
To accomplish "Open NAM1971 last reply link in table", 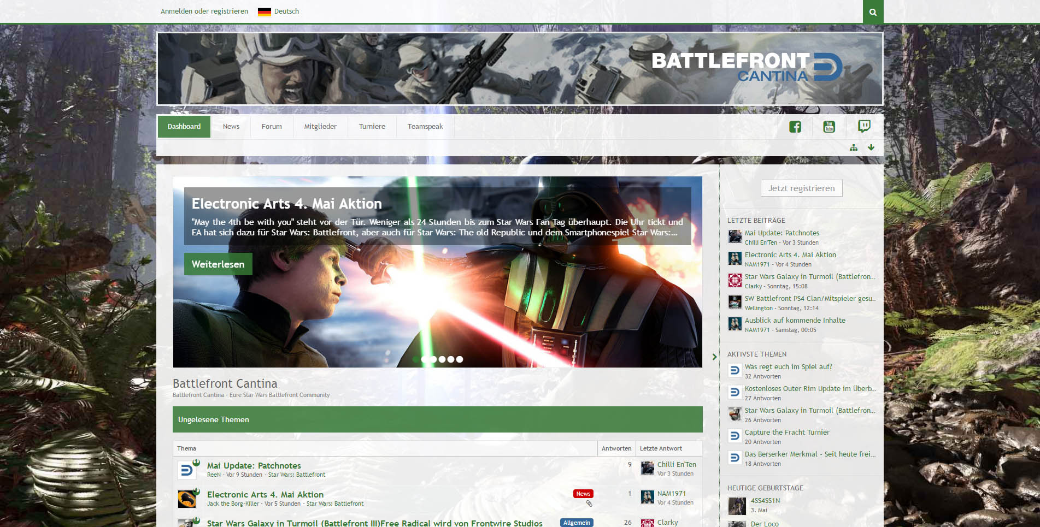I will (672, 494).
